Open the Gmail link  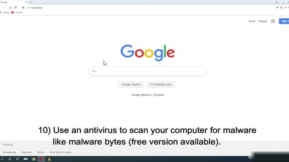pyautogui.click(x=252, y=21)
